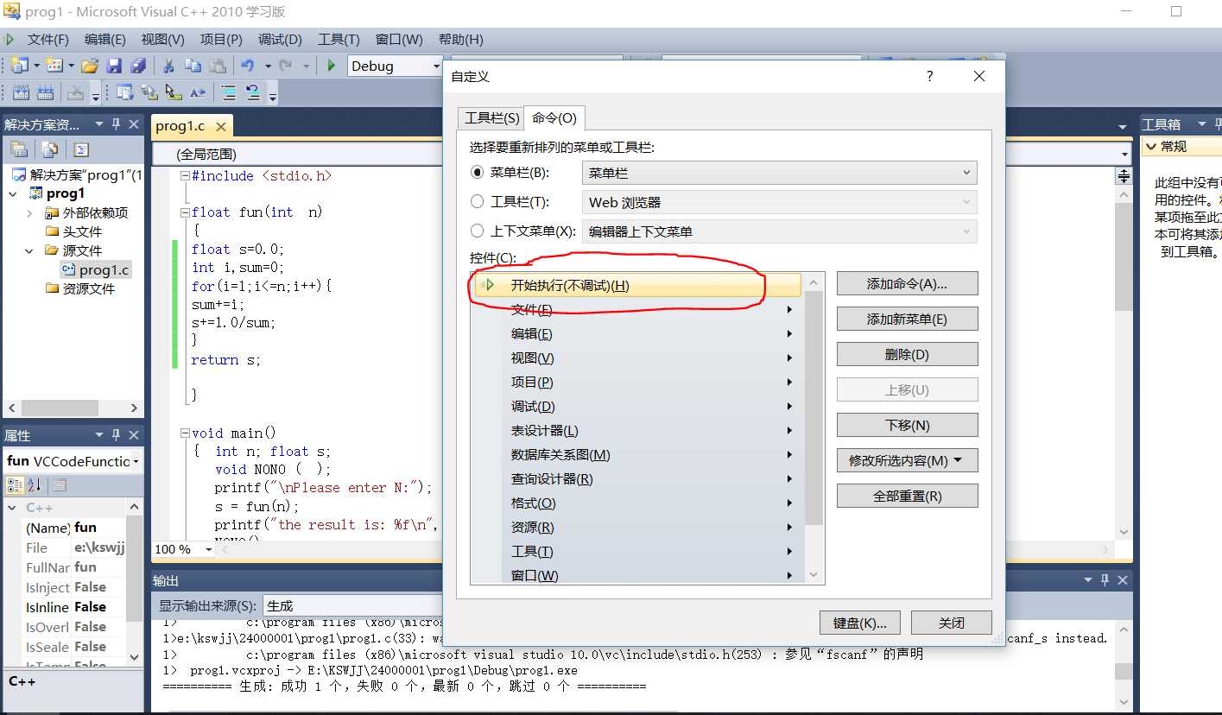This screenshot has width=1222, height=715.
Task: Select the 头文件 folder in Solution Explorer
Action: pyautogui.click(x=82, y=231)
